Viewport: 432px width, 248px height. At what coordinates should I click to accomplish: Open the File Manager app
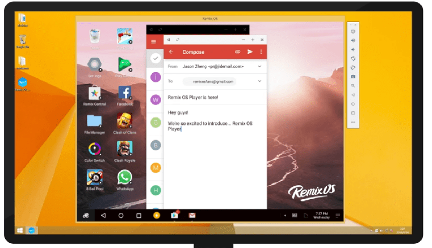pyautogui.click(x=94, y=124)
